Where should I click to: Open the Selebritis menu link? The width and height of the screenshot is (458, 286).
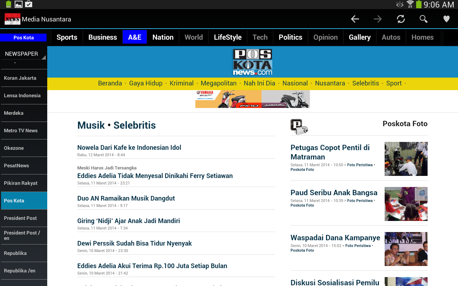tap(365, 83)
